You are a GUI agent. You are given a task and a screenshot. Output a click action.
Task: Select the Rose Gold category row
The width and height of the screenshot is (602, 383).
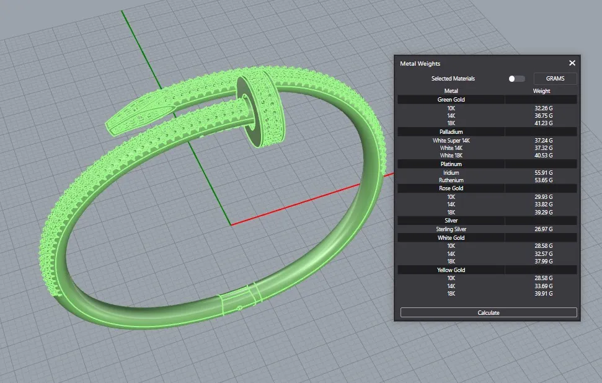click(487, 188)
